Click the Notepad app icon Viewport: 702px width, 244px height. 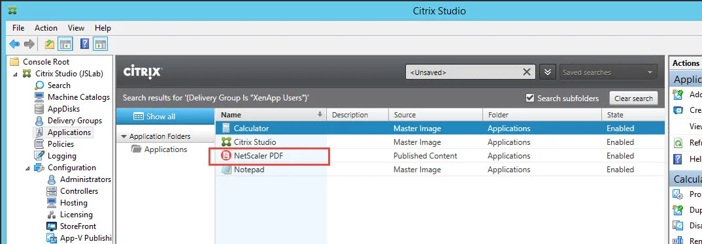pos(226,170)
